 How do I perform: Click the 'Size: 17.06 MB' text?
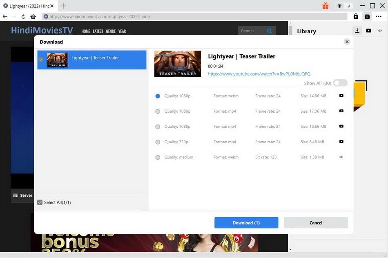tap(313, 111)
